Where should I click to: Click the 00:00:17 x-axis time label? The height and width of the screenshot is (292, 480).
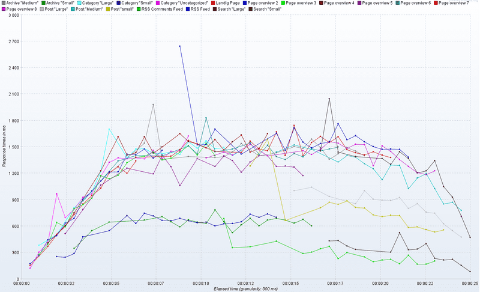336,284
